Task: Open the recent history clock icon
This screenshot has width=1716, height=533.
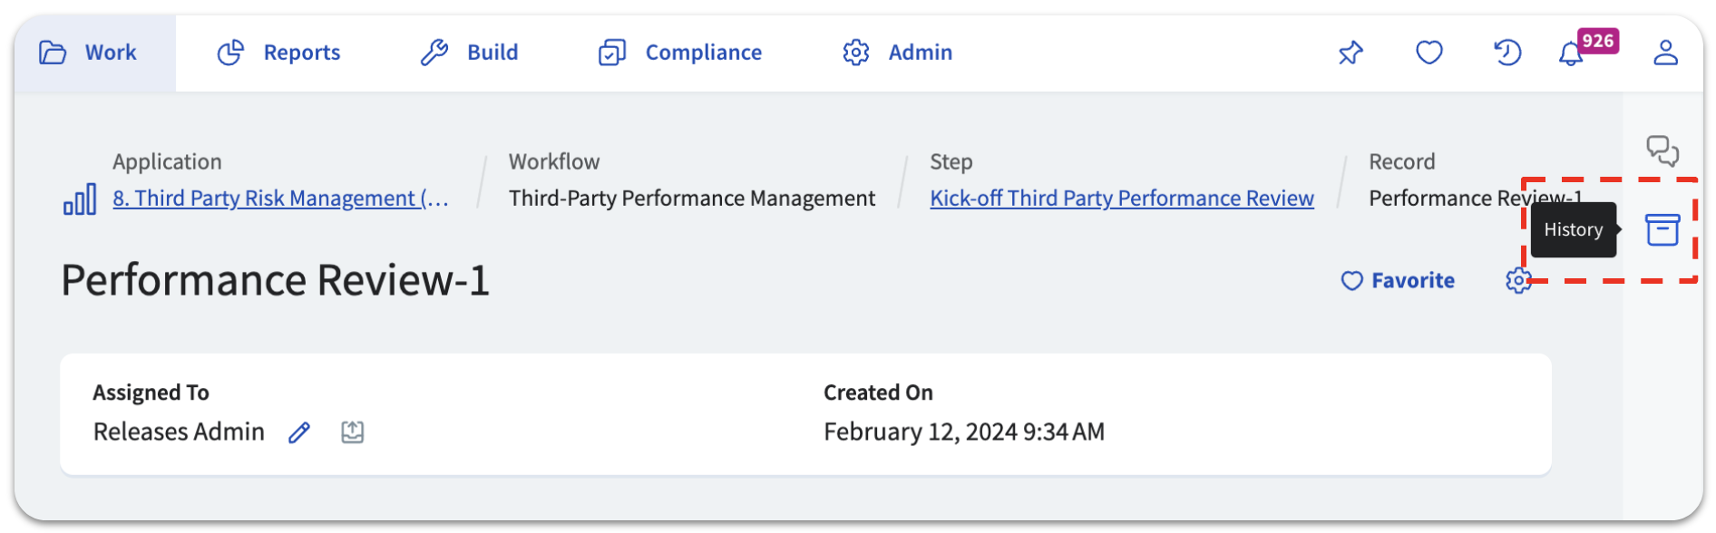Action: [x=1507, y=53]
